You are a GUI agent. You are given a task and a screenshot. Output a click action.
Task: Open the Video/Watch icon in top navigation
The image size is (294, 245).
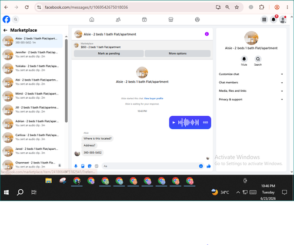(x=145, y=19)
